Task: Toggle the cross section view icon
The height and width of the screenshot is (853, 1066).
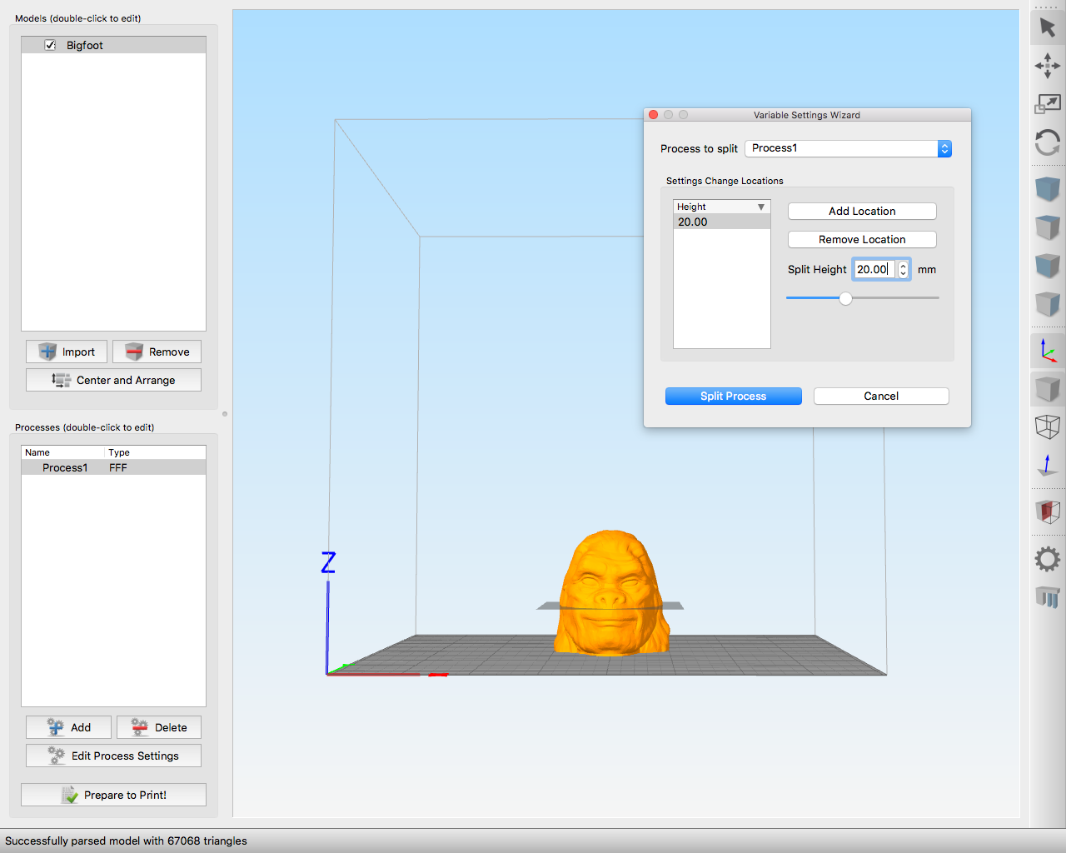Action: 1047,511
